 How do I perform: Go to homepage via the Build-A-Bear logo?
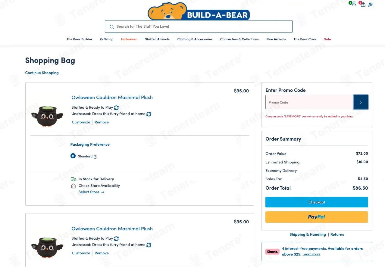click(199, 11)
